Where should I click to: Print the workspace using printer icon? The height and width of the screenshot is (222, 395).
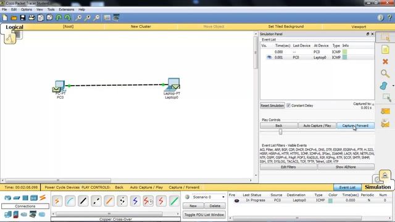31,18
